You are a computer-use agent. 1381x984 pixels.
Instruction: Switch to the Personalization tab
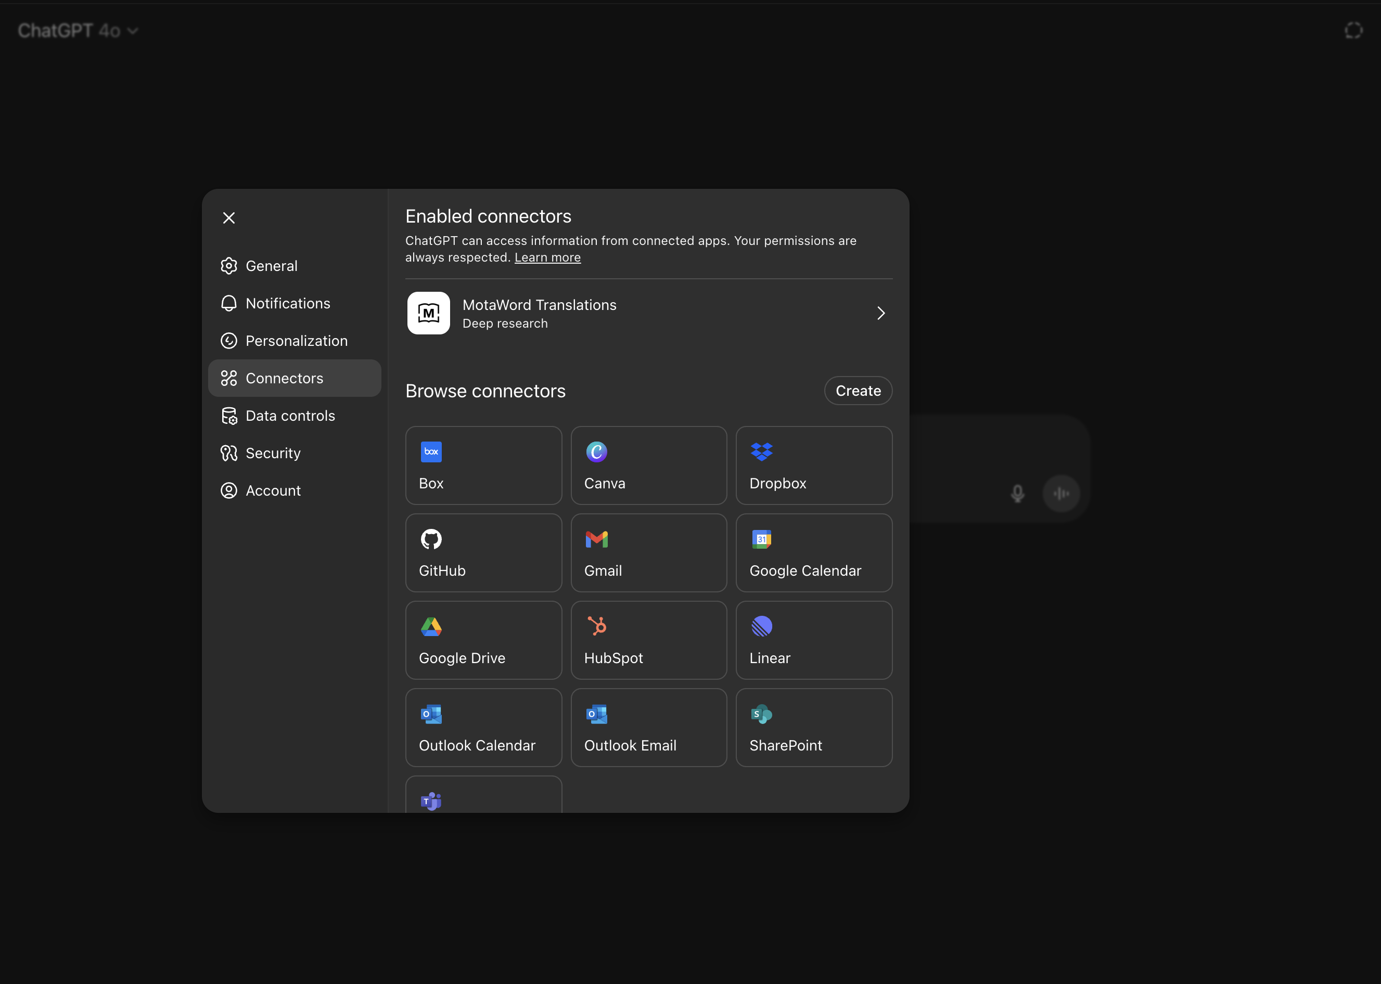point(295,341)
